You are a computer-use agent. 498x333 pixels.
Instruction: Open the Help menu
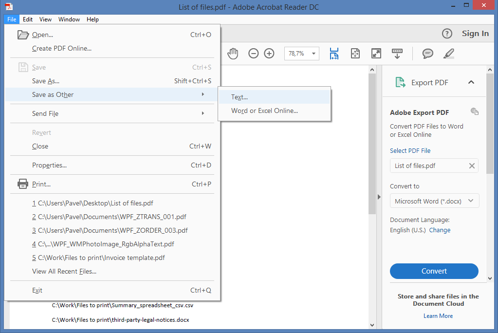(93, 19)
